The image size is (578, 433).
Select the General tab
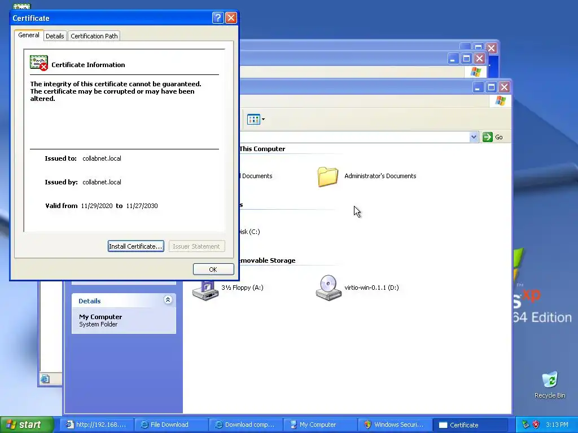pyautogui.click(x=29, y=35)
